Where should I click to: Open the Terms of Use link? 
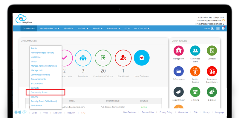click(148, 112)
